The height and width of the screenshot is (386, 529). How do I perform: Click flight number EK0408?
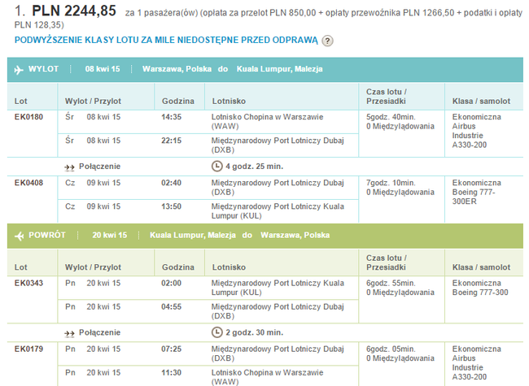tap(28, 183)
